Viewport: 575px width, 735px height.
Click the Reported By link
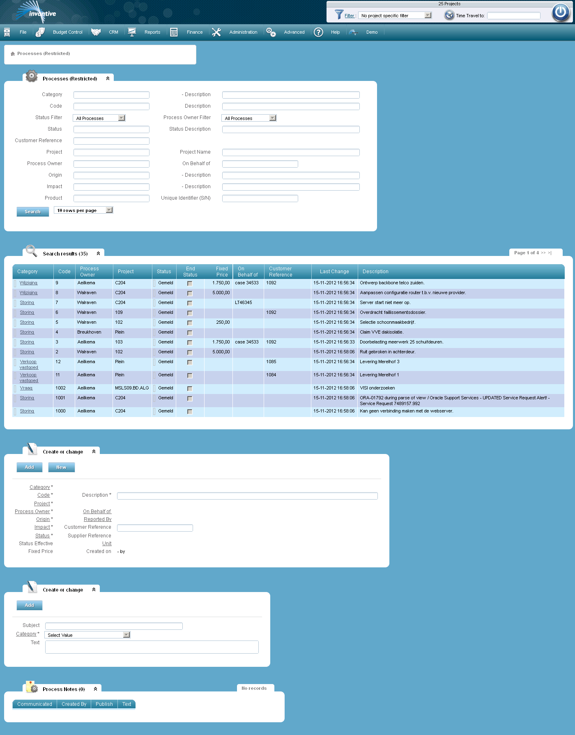click(97, 519)
